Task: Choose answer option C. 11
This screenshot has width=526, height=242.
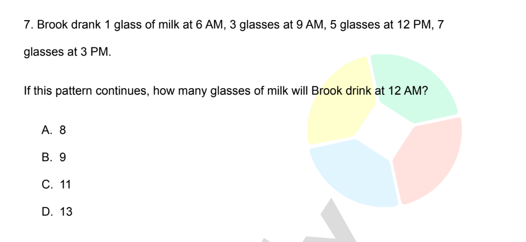Action: click(x=57, y=185)
